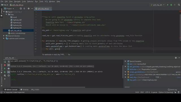Viewport: 181px width, 102px height.
Task: Open Python console settings gear
Action: (x=5, y=76)
